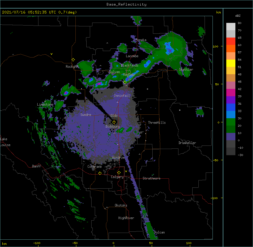Click the km unit label at top right
This screenshot has height=247, width=253.
pos(218,12)
